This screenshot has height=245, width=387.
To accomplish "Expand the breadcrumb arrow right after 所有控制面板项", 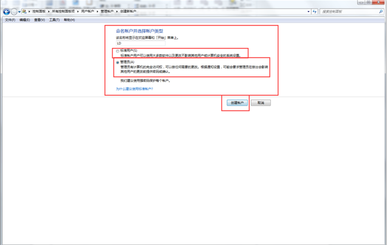I will point(78,12).
